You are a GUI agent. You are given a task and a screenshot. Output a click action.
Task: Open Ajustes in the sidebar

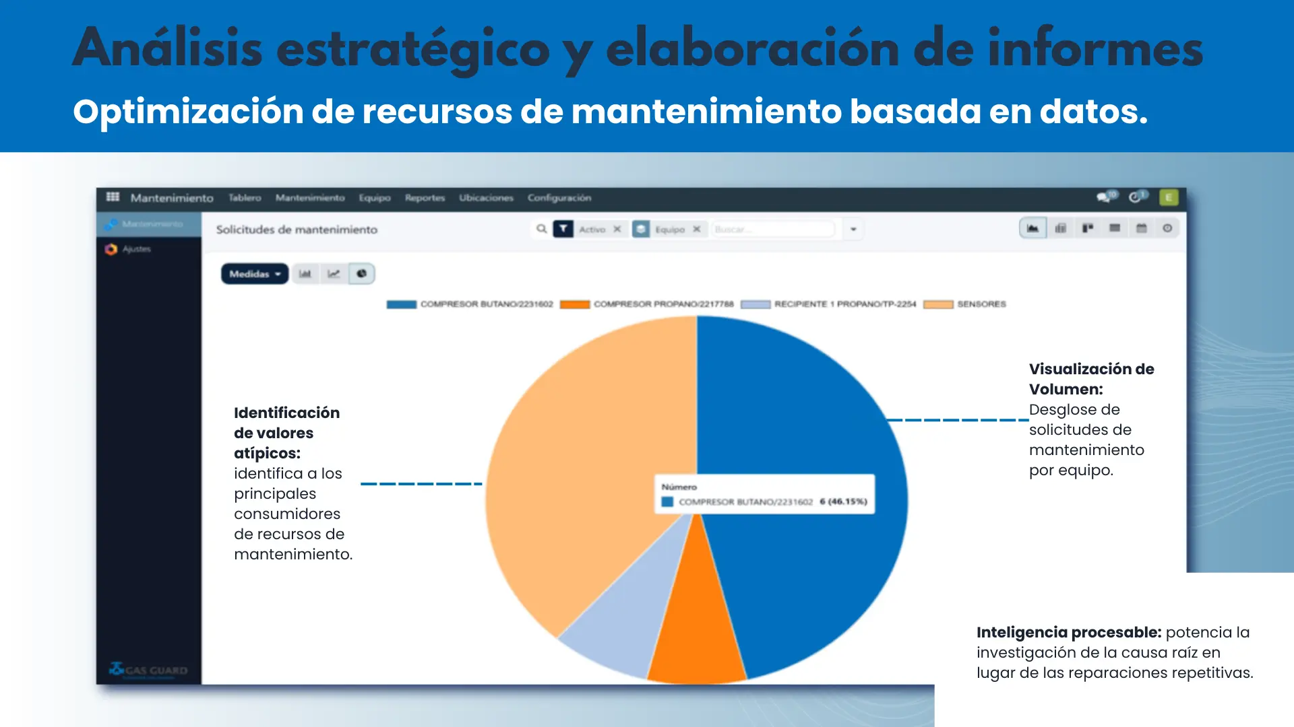click(136, 249)
